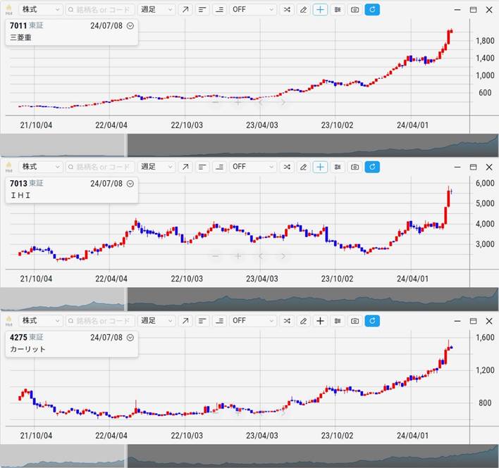Screen dimensions: 499x468
Task: Click the diagonal arrow icon in カーリット chart toolbar
Action: [185, 321]
